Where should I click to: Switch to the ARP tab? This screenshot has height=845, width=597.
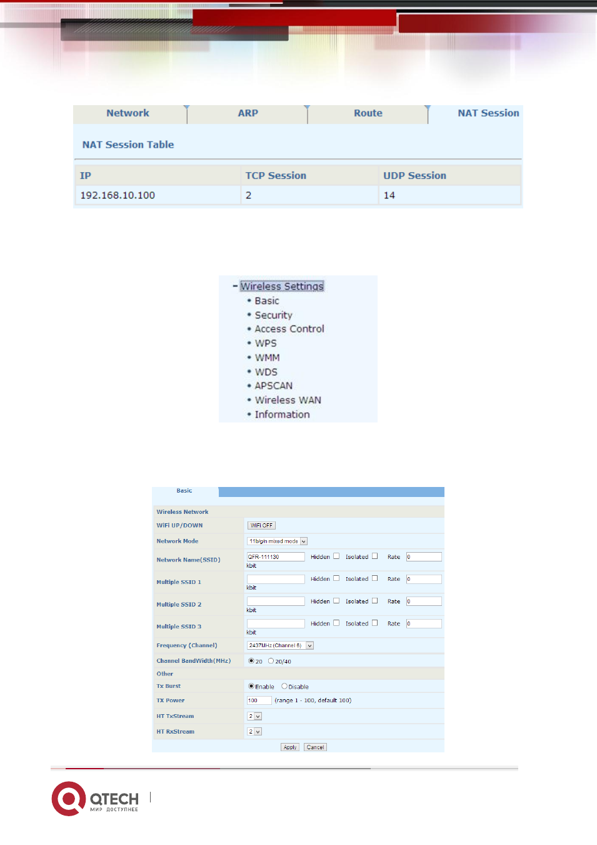pyautogui.click(x=248, y=113)
